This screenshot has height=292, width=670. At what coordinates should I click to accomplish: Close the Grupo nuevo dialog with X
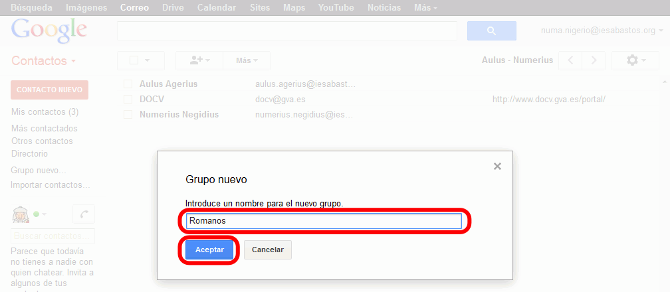[497, 167]
